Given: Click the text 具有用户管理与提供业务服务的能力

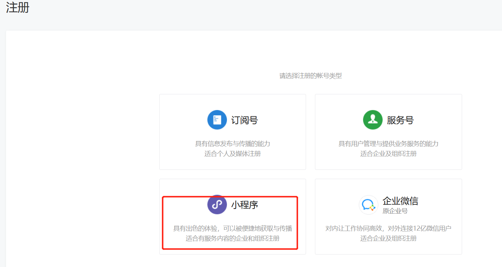Looking at the screenshot, I should (x=388, y=144).
